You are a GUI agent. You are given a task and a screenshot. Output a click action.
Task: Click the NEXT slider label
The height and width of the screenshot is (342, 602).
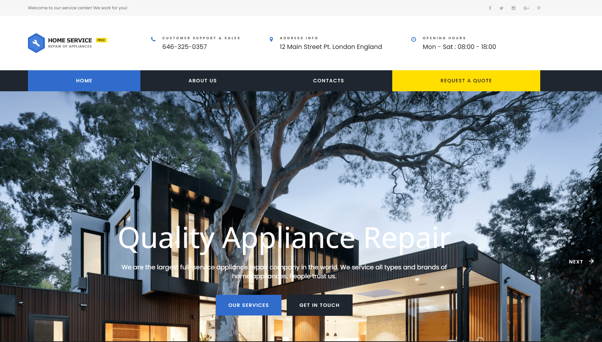576,262
